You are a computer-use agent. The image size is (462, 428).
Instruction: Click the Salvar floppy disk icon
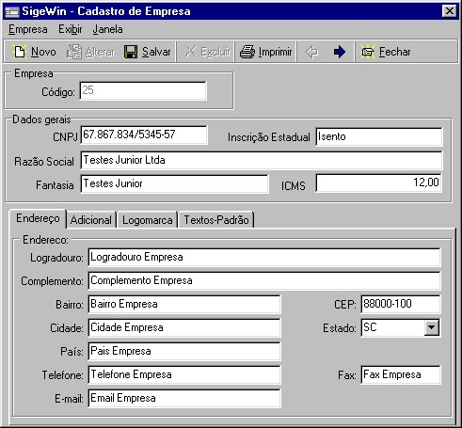131,52
